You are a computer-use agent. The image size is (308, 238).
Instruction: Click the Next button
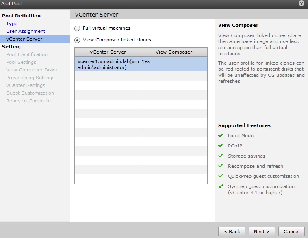point(262,232)
